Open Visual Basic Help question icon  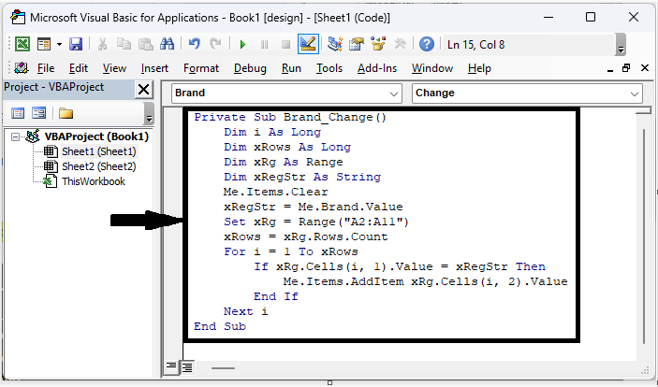pos(427,44)
